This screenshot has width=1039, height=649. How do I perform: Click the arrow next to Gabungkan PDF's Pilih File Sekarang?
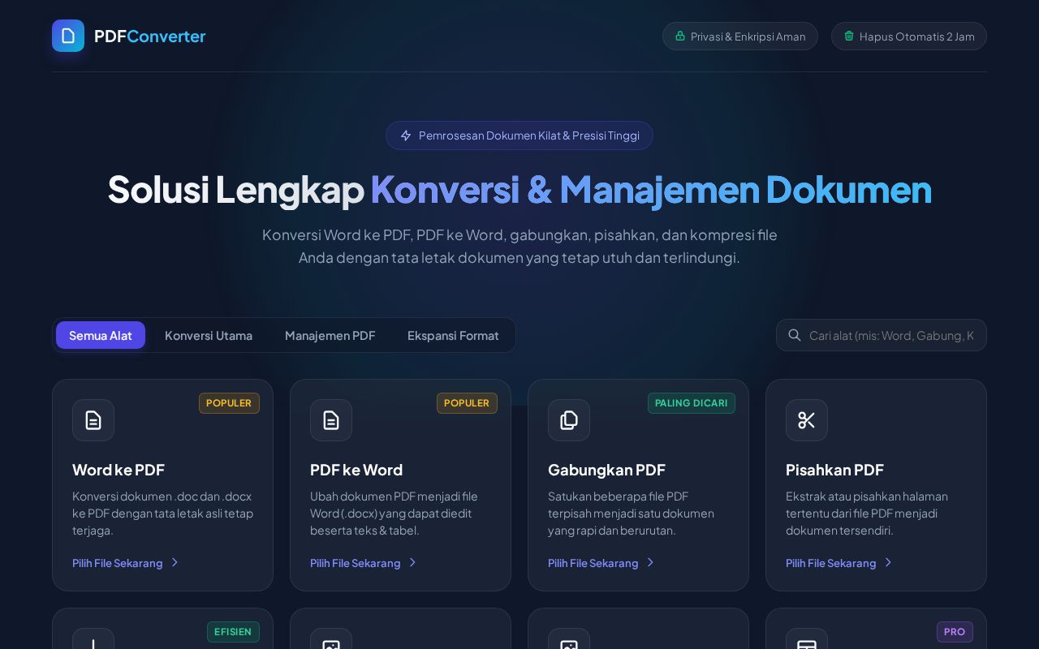[650, 562]
